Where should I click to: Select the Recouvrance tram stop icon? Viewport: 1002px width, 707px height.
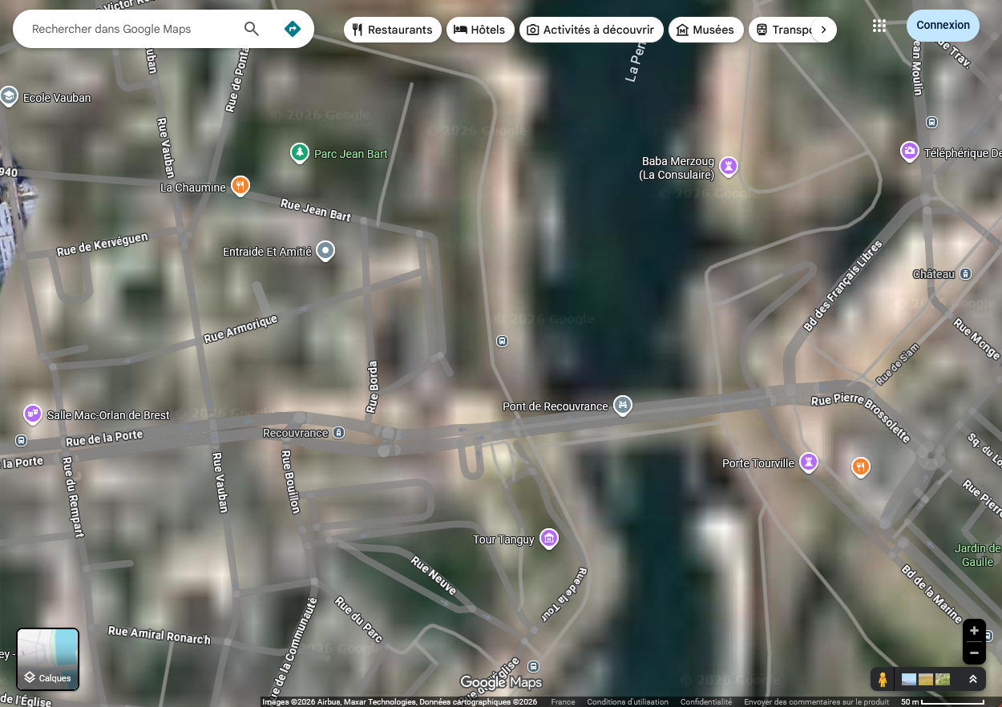(339, 433)
